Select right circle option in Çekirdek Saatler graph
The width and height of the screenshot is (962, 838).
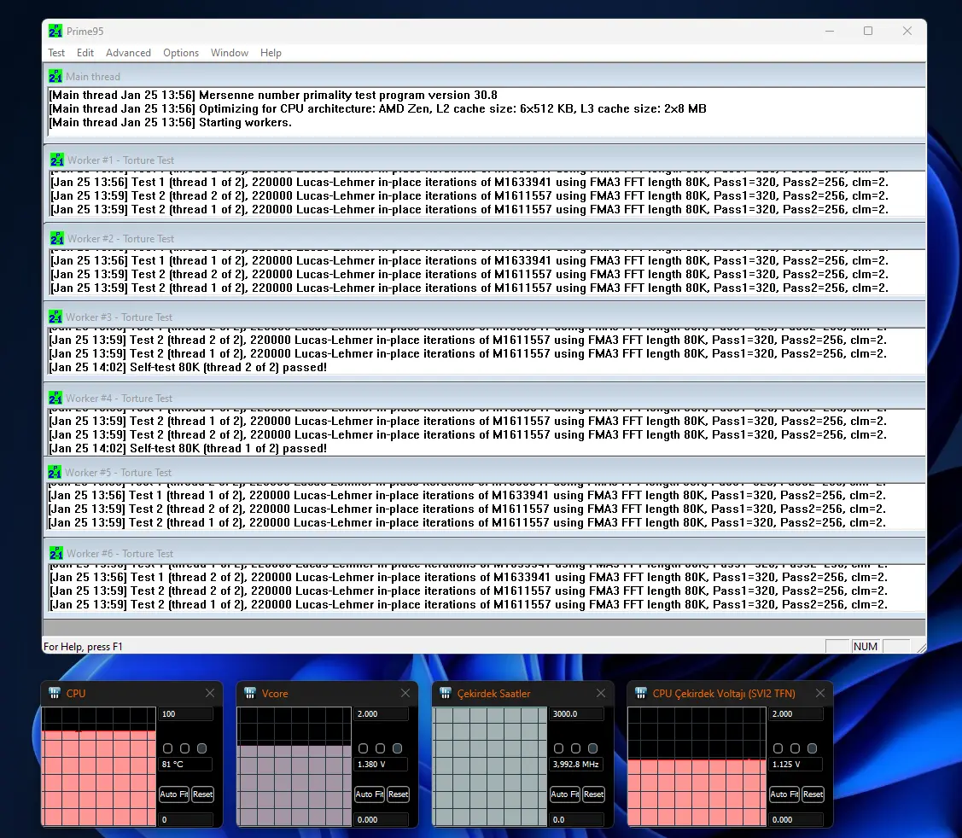point(592,748)
